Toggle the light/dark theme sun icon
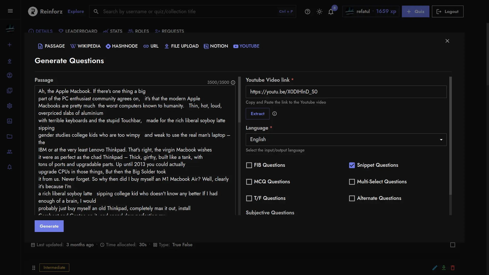Viewport: 489px width, 275px height. coord(319,11)
